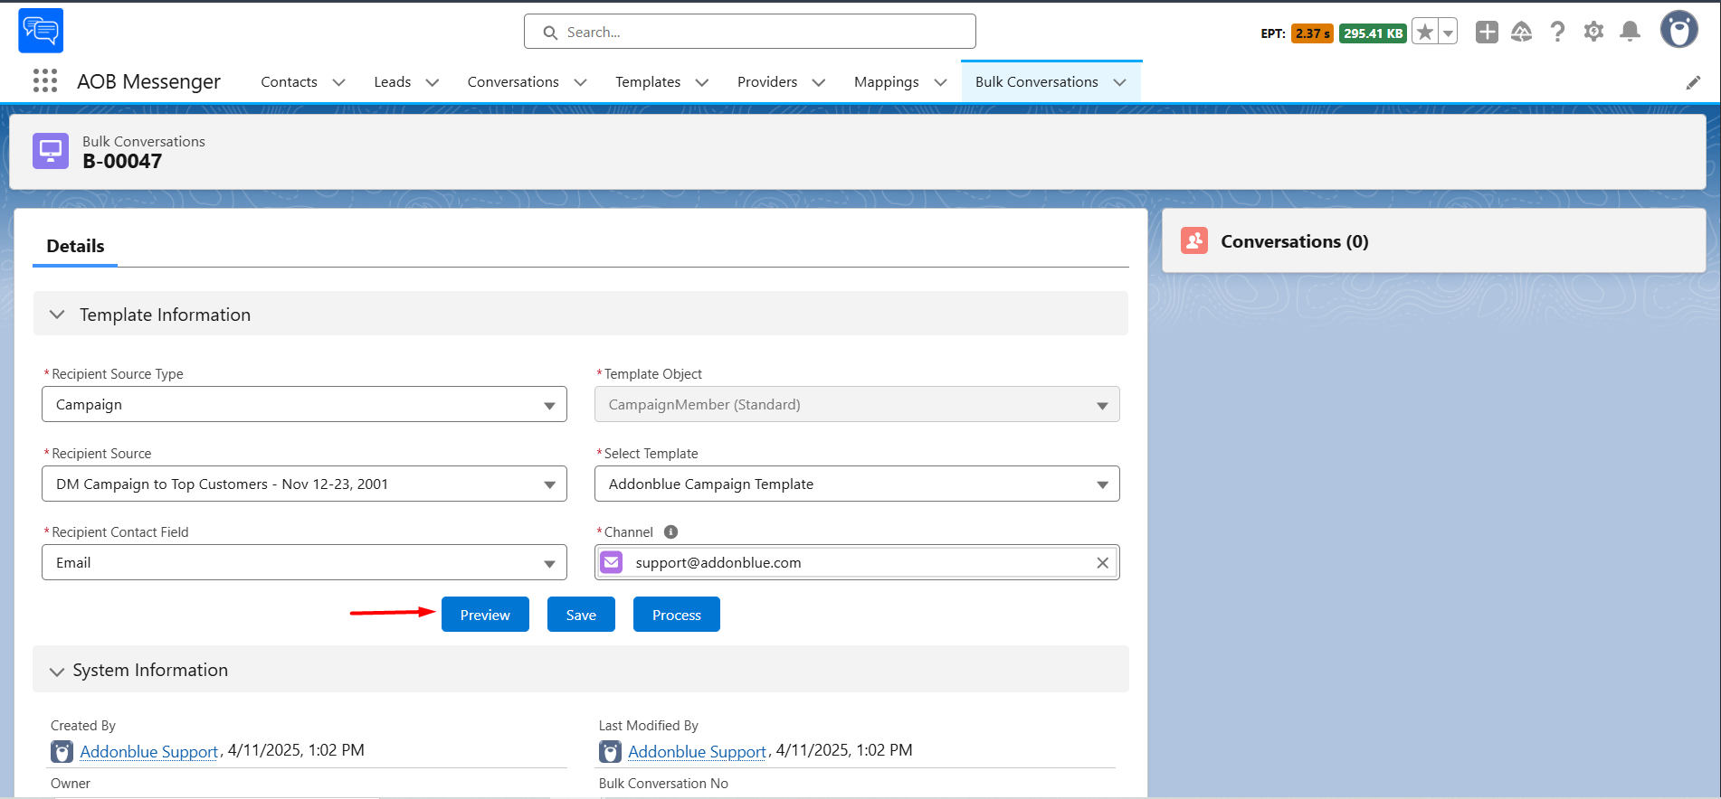Switch to the Mappings tab
Screen dimensions: 1721x799
(886, 82)
